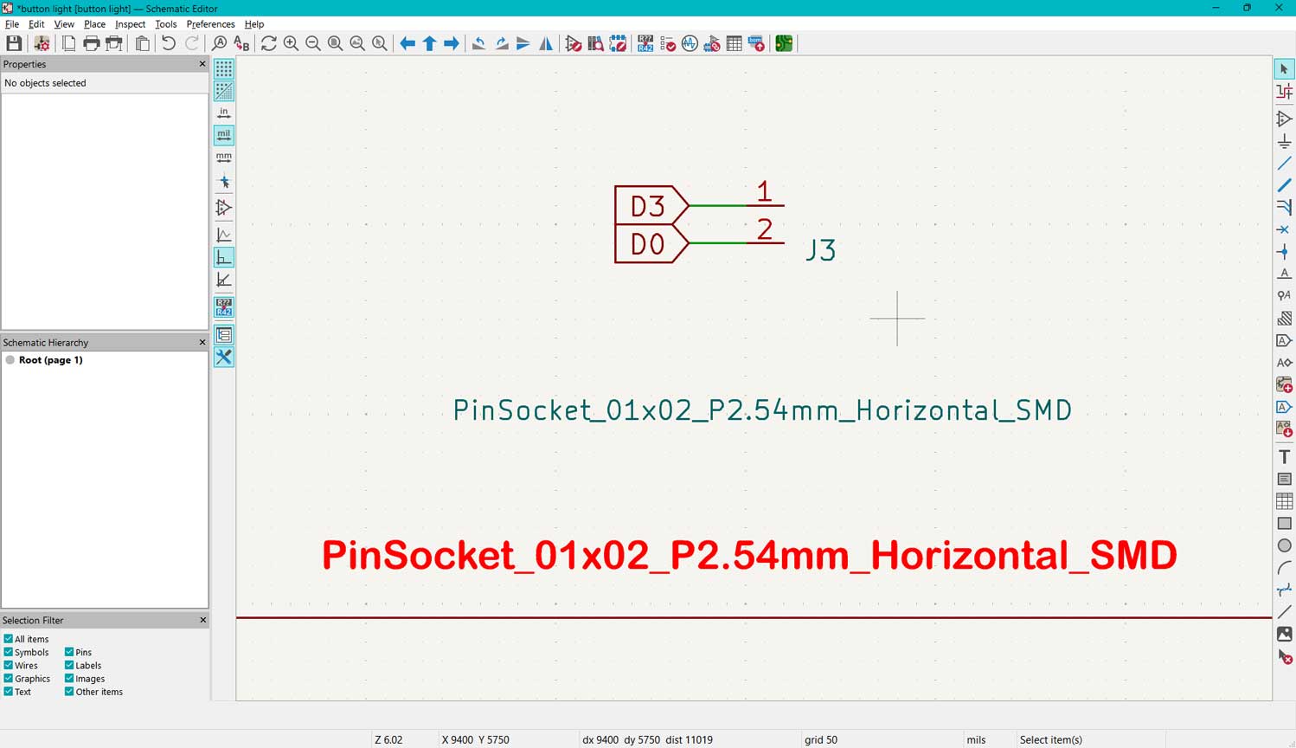Zoom in using the toolbar magnifier
The image size is (1296, 748).
coord(292,43)
